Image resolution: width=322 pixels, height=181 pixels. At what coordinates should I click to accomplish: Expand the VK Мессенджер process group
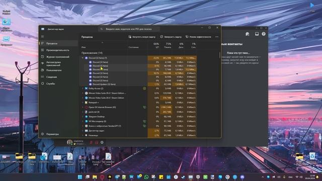(83, 121)
